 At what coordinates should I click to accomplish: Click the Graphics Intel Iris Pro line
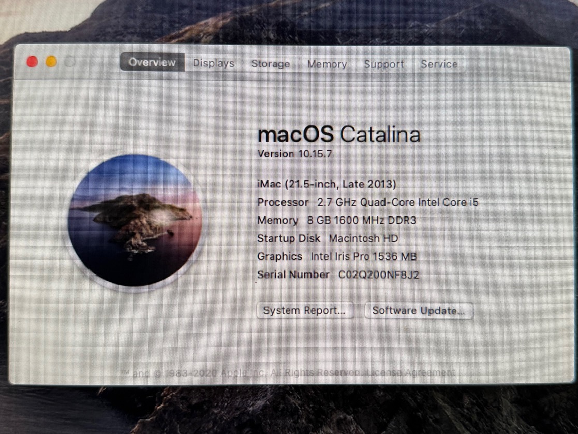click(337, 256)
